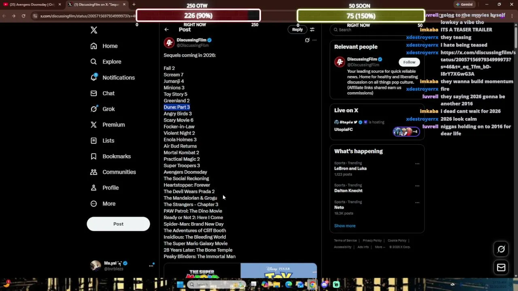Image resolution: width=518 pixels, height=291 pixels.
Task: Open the Explore page
Action: [106, 62]
